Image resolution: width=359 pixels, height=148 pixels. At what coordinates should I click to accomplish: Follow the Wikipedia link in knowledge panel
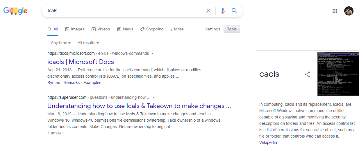point(268,142)
